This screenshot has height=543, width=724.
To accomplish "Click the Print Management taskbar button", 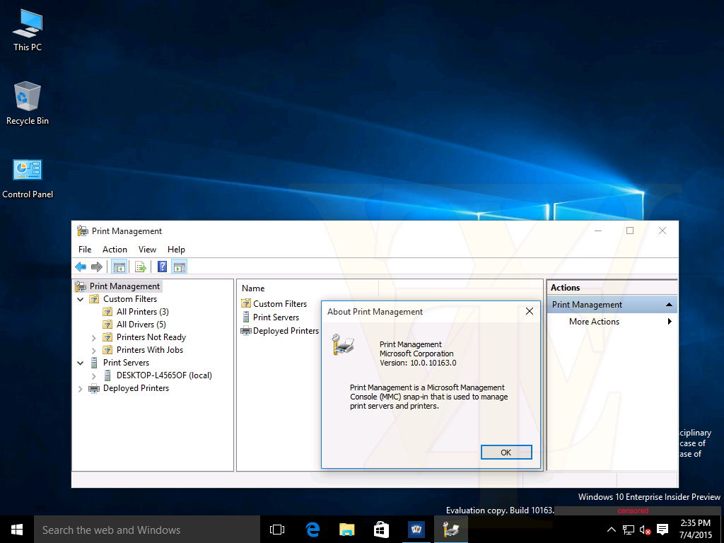I will click(x=450, y=529).
